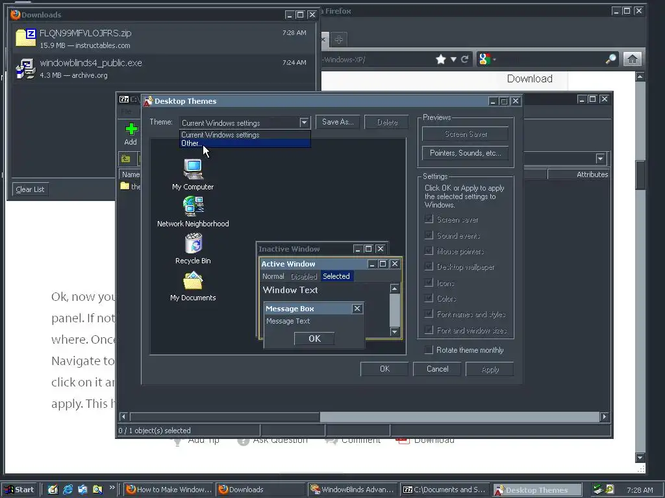Click FLQN99MFVLOJFRS.zip file icon in Downloads
Screen dimensions: 665x498
tap(25, 38)
